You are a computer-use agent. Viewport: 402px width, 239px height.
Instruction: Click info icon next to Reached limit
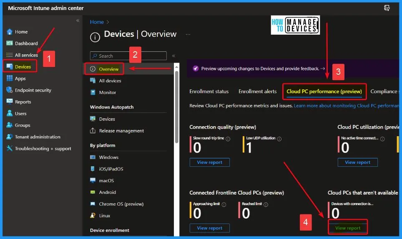tap(266, 205)
